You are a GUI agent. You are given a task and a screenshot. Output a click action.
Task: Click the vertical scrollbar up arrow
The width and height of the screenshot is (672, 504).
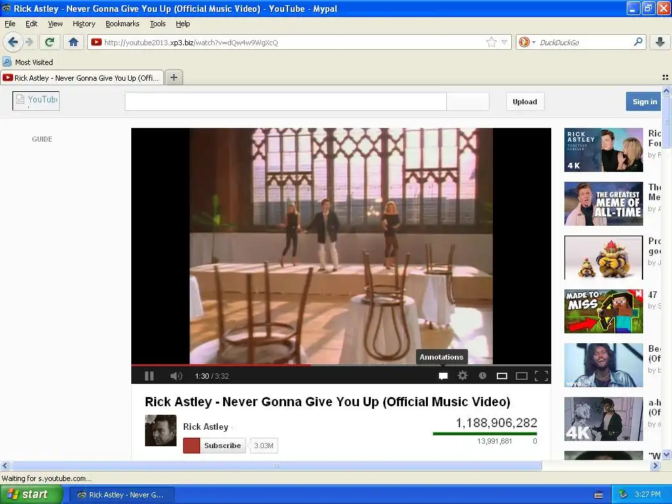pos(666,91)
